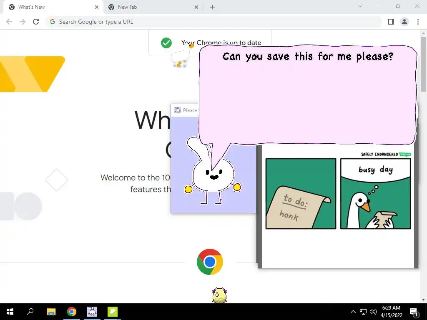Click the Google logo in the address bar
The image size is (427, 320).
53,22
